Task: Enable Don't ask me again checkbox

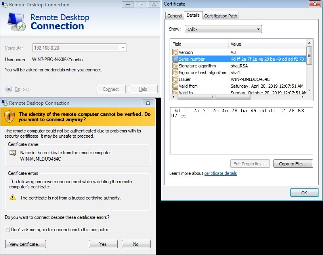Action: (7, 230)
